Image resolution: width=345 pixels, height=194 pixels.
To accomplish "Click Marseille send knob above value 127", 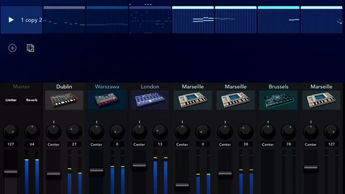I will (332, 131).
